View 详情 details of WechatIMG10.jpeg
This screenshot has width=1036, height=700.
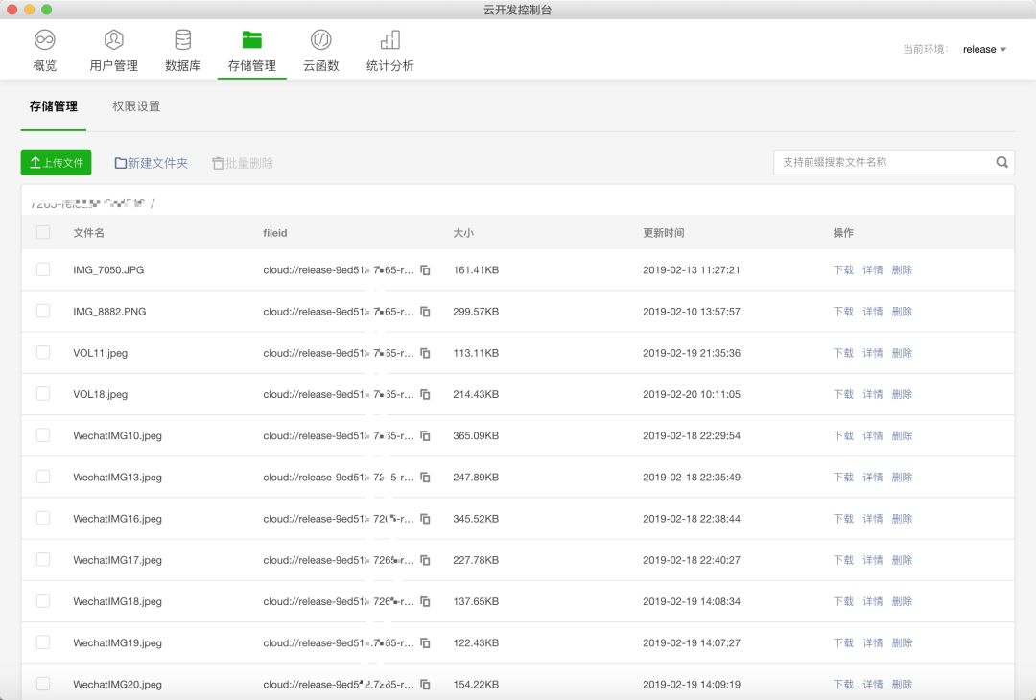coord(872,436)
